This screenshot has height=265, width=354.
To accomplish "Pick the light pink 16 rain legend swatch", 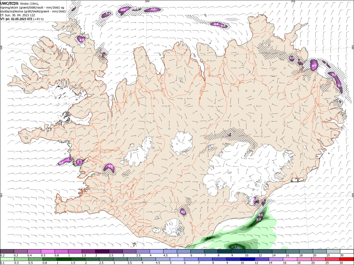I will 290,259.
